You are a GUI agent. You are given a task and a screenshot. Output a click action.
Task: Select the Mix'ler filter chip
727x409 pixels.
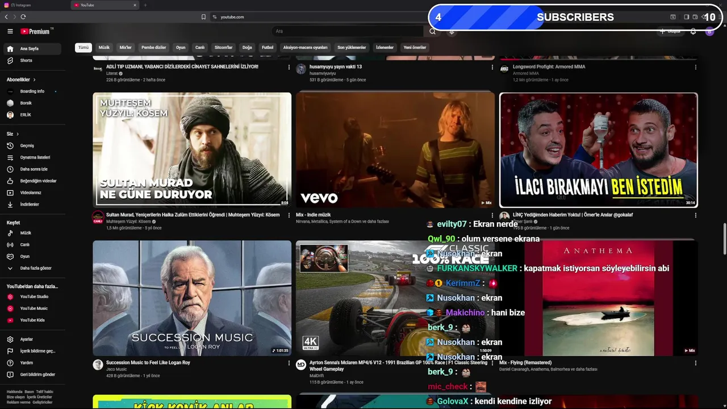[x=126, y=48]
